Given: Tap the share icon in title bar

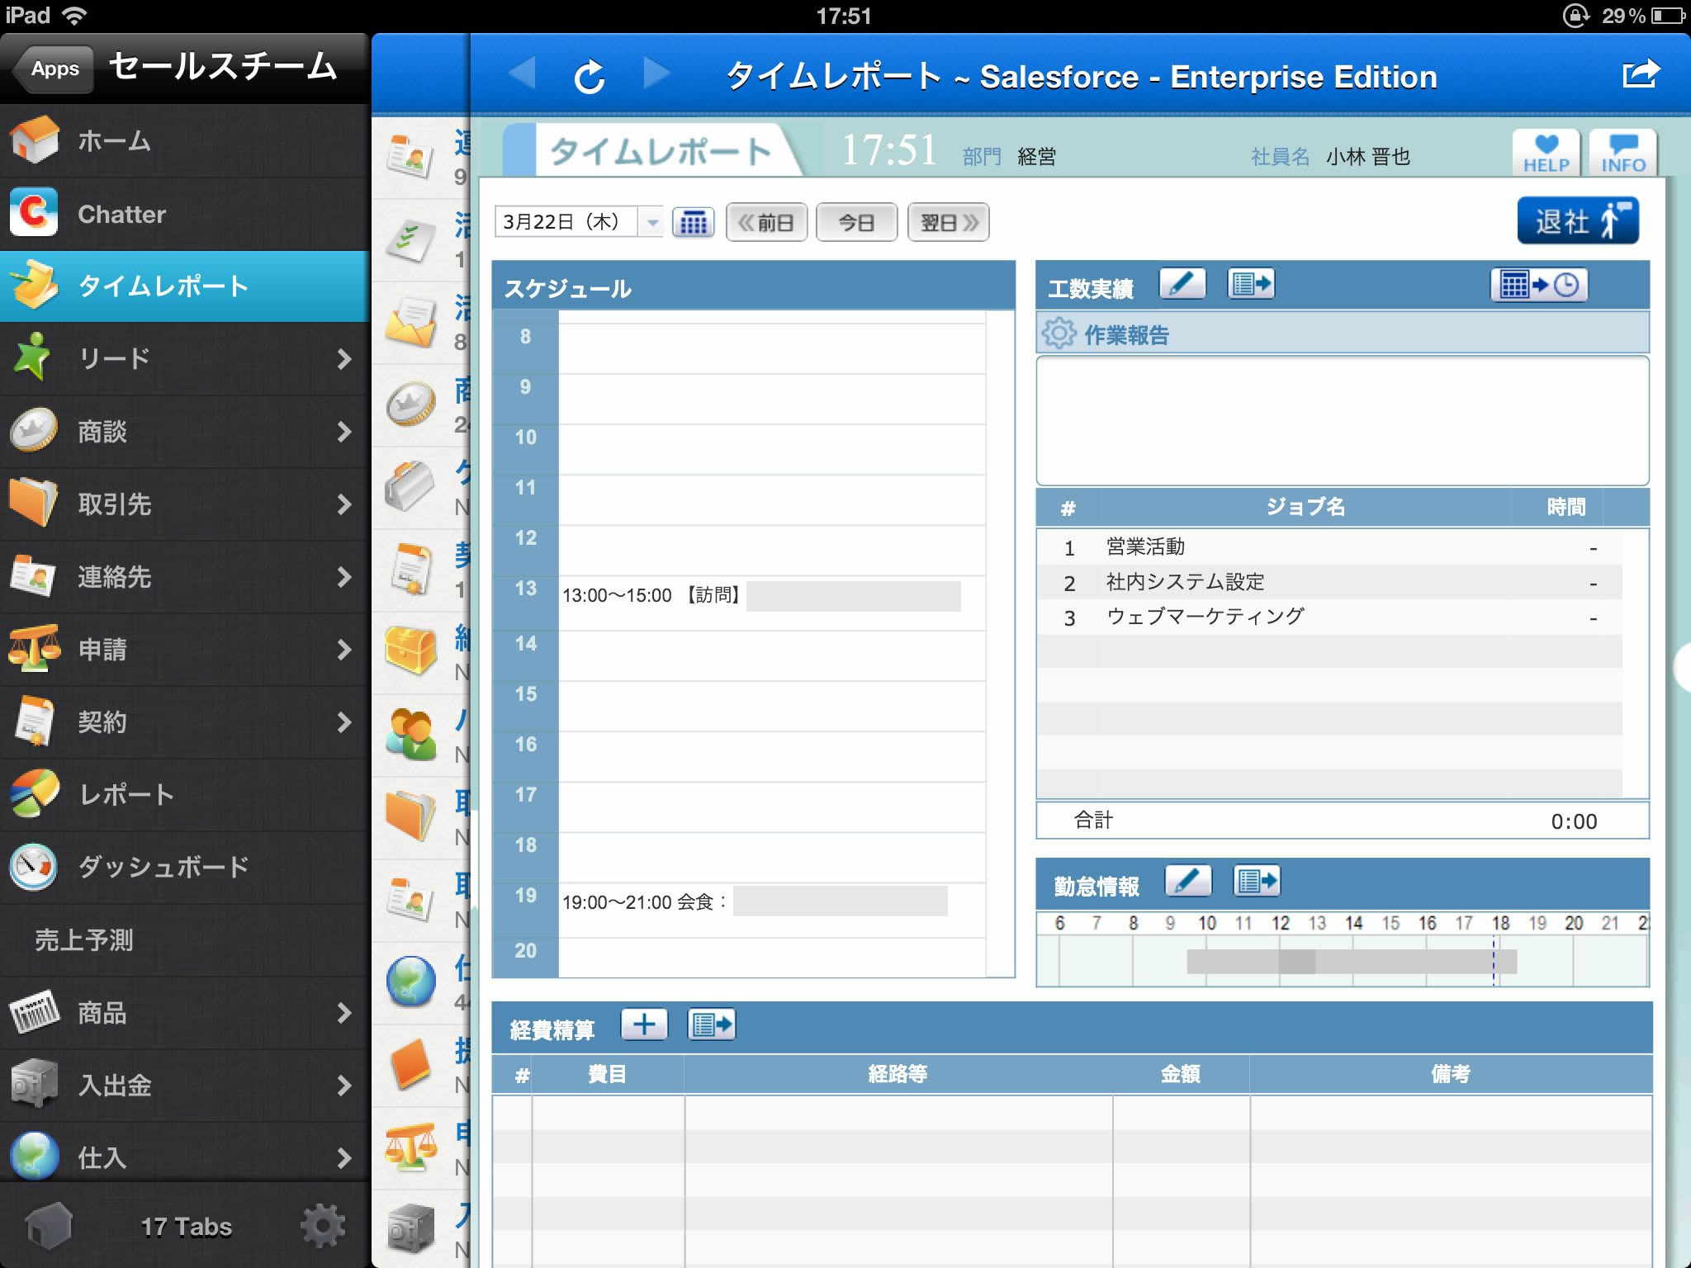Looking at the screenshot, I should 1640,73.
